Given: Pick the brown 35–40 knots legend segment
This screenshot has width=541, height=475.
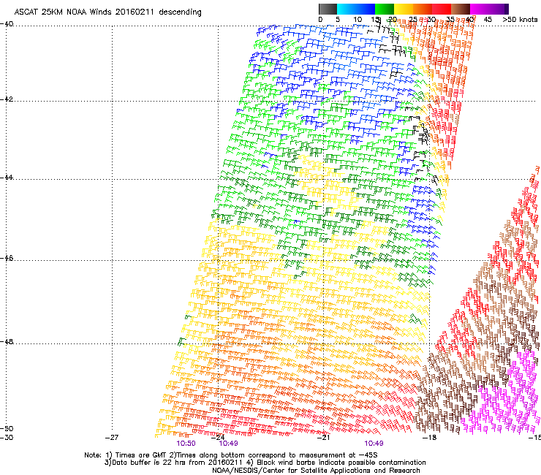Looking at the screenshot, I should point(461,9).
